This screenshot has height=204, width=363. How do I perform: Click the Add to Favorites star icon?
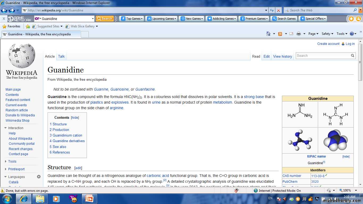(x=28, y=26)
